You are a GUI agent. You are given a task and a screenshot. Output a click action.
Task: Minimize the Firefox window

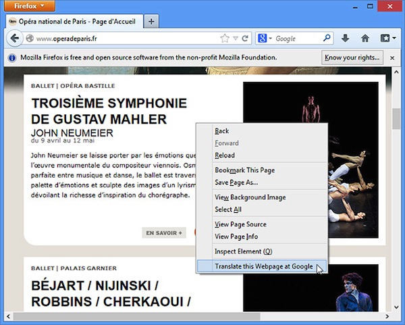(355, 7)
